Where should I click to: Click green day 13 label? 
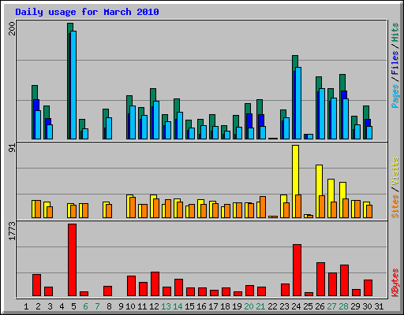coord(166,306)
